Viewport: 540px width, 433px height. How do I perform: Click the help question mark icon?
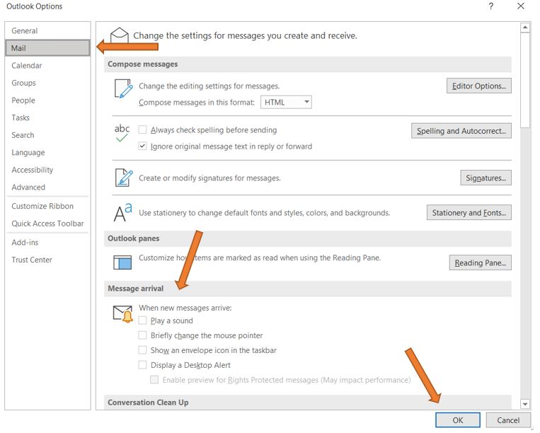click(x=490, y=6)
